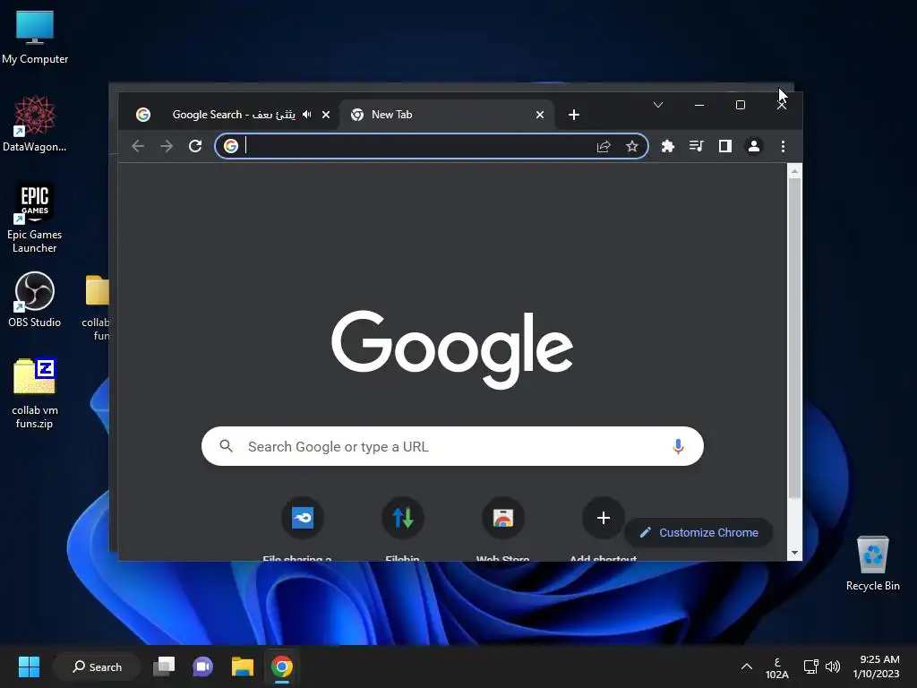
Task: Go back with the browser back arrow
Action: 138,146
